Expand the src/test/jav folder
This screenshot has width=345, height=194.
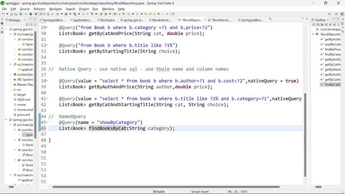coord(11,74)
